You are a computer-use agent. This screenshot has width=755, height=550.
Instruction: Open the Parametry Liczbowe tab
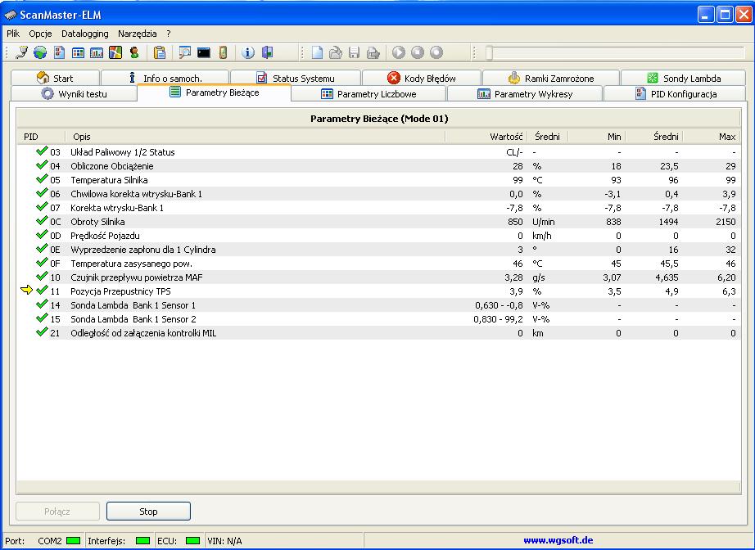click(x=368, y=94)
